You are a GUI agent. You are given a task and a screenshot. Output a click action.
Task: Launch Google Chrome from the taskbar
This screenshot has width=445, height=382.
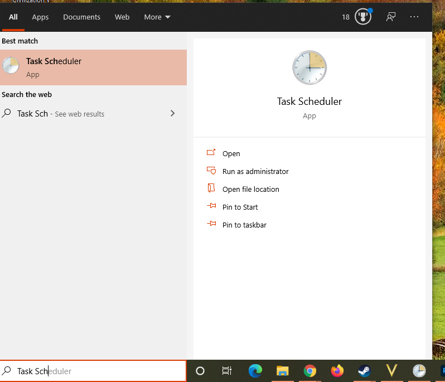coord(309,371)
